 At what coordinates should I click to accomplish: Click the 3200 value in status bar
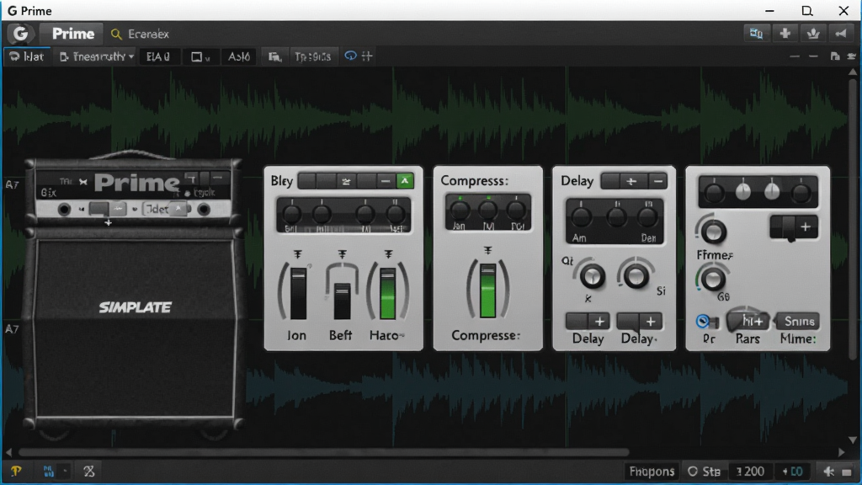(750, 472)
